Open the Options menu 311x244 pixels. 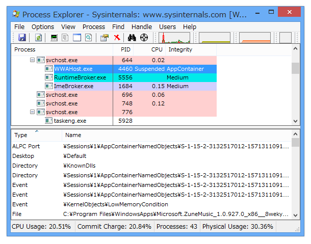pyautogui.click(x=43, y=27)
